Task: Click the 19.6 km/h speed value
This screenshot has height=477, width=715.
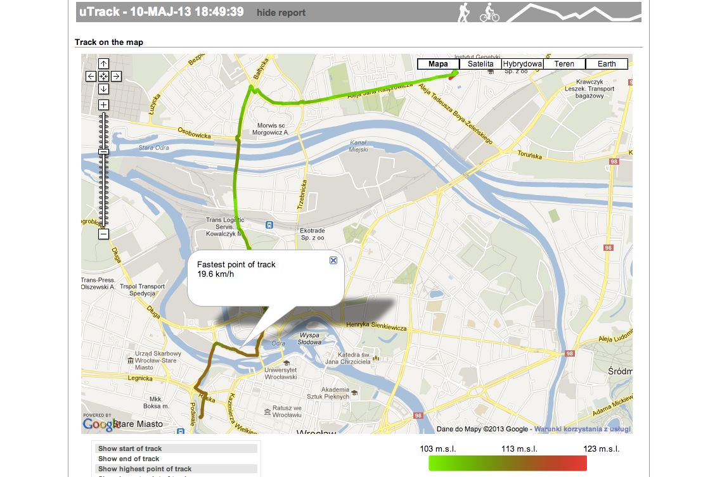Action: point(216,274)
